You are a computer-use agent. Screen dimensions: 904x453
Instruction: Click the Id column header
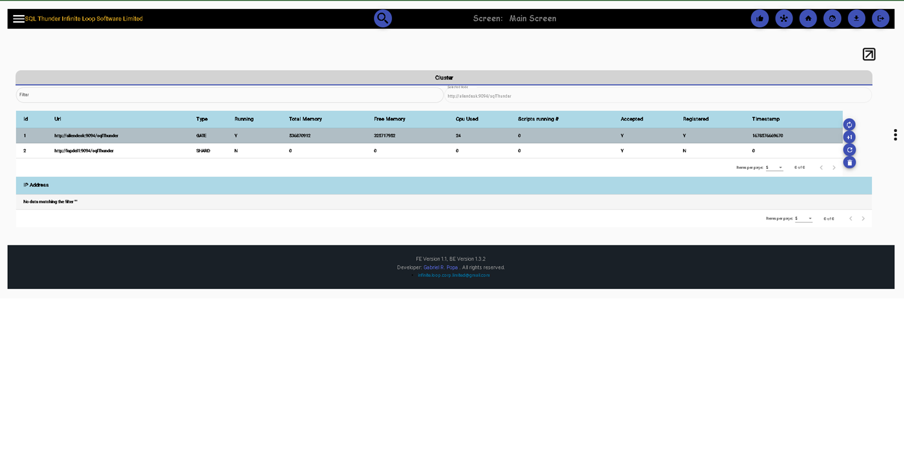[x=26, y=119]
